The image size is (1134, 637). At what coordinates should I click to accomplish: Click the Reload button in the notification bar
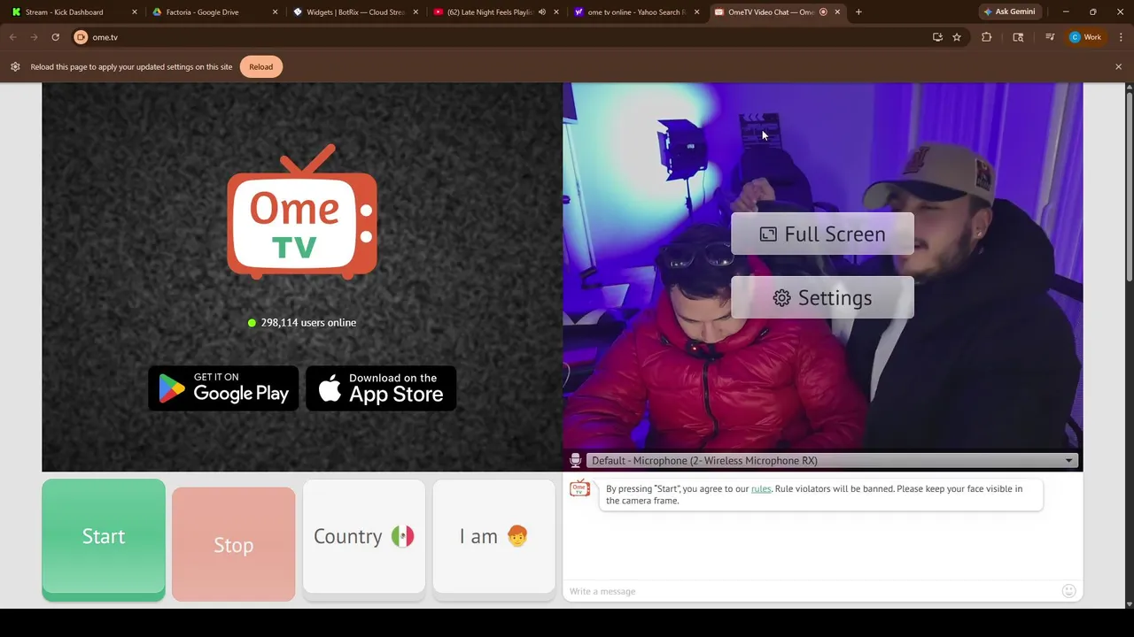(x=260, y=66)
